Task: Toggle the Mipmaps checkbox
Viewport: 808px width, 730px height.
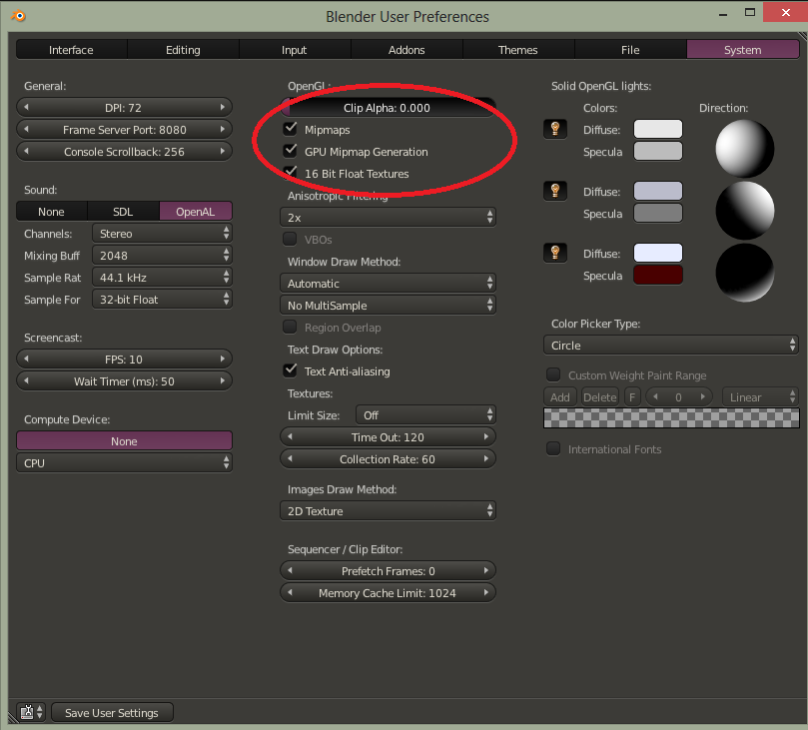Action: [x=290, y=128]
